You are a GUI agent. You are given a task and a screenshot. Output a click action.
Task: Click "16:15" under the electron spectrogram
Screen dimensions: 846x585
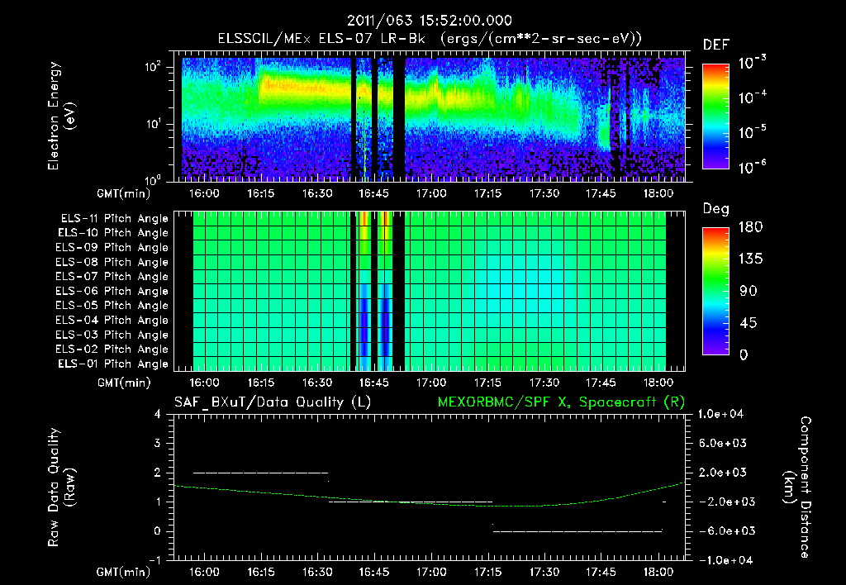pyautogui.click(x=260, y=193)
